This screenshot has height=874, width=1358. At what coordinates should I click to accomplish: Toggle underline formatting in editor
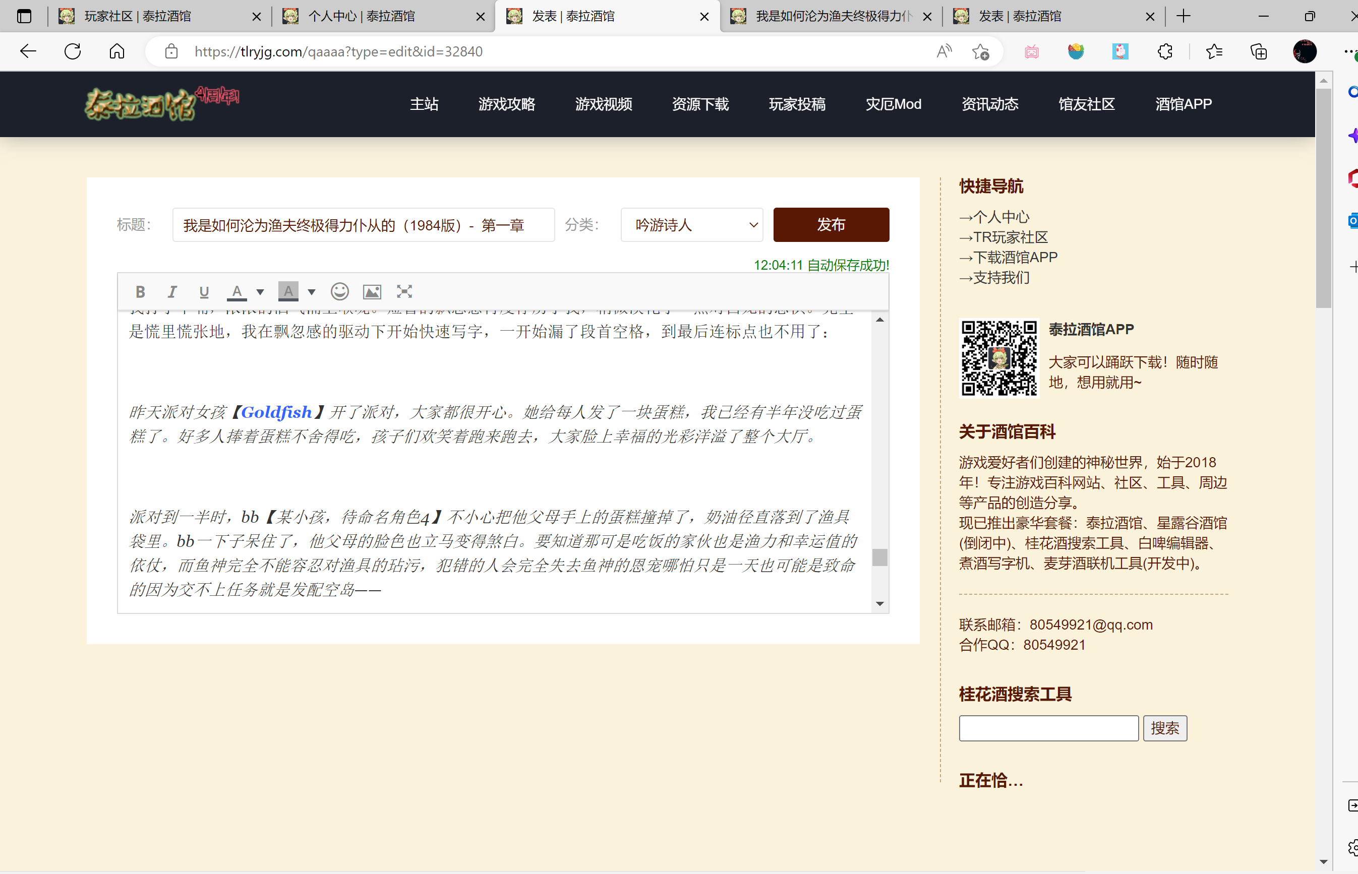204,292
